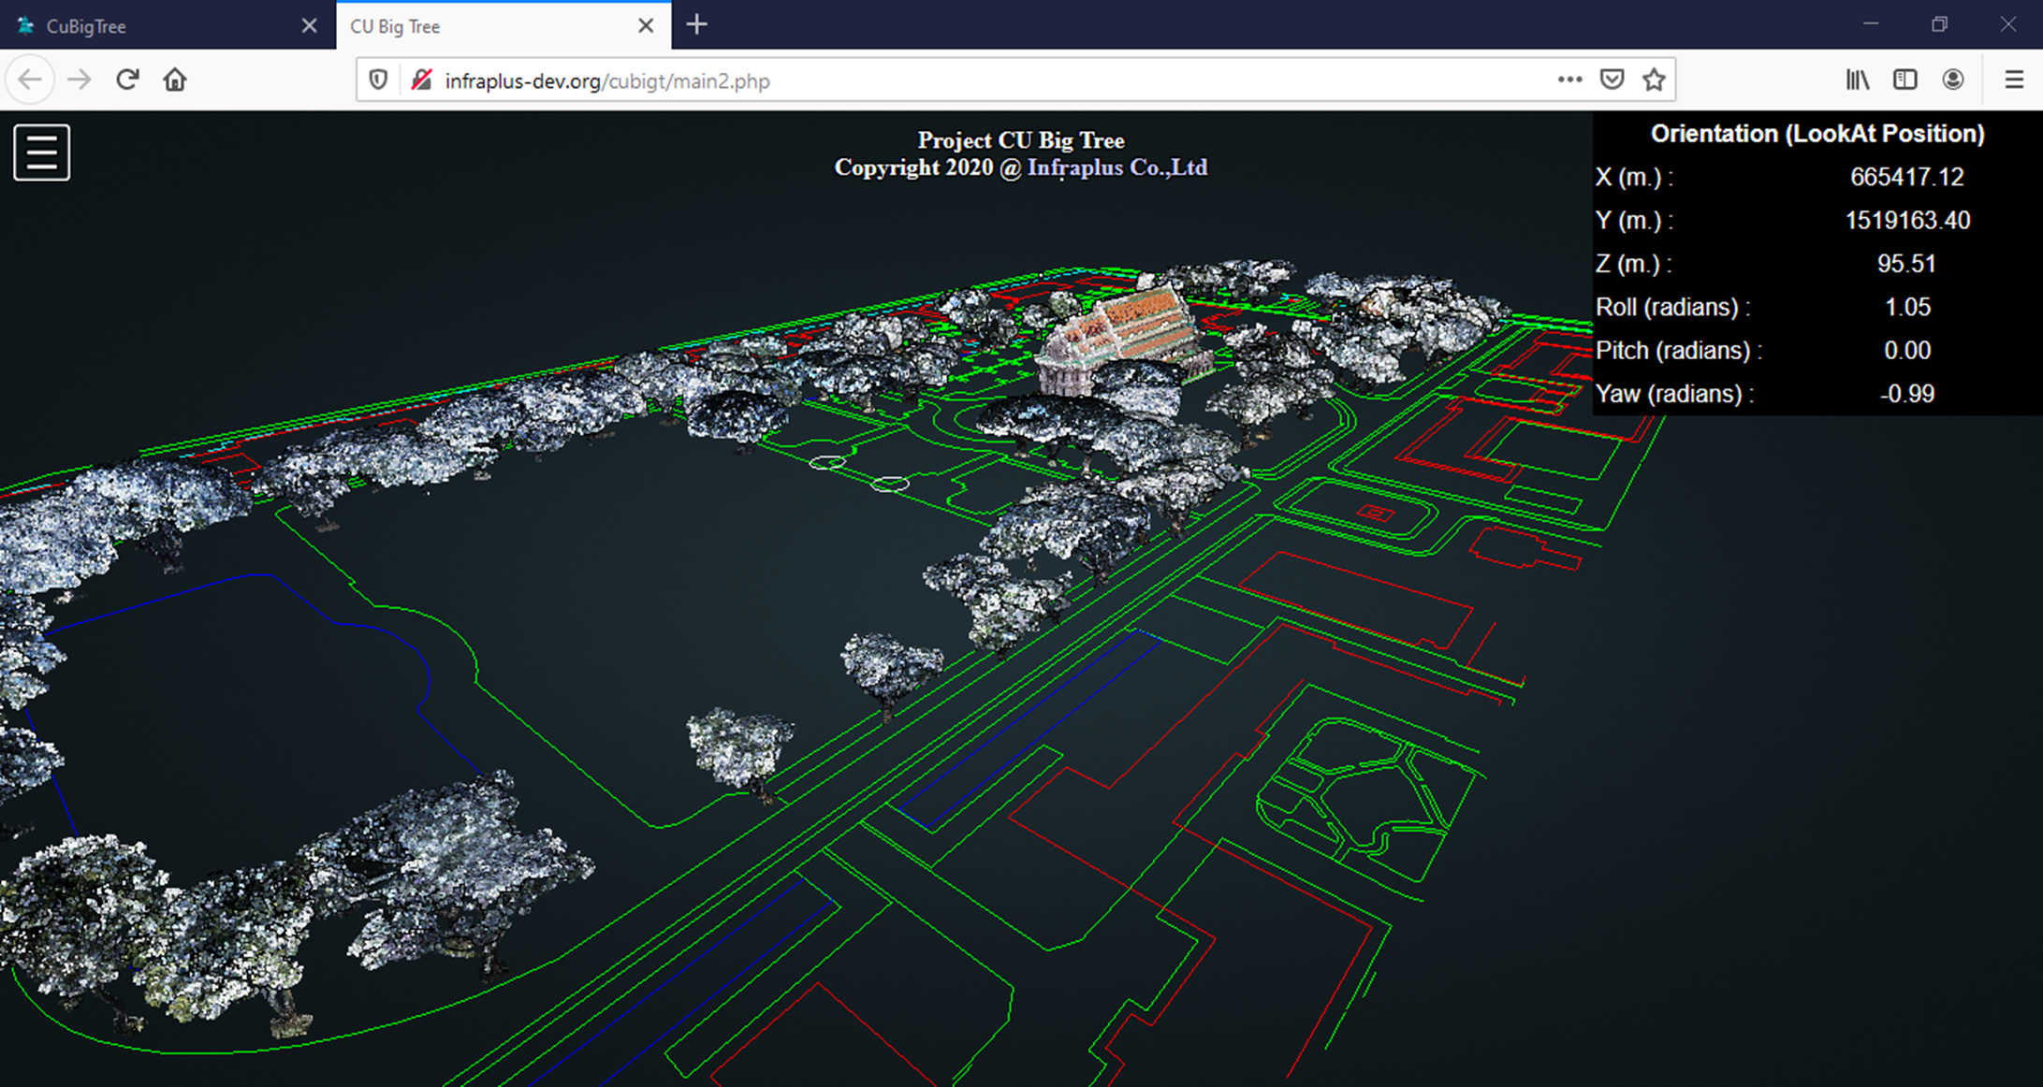2043x1087 pixels.
Task: Click the insecure connection lock icon
Action: point(421,80)
